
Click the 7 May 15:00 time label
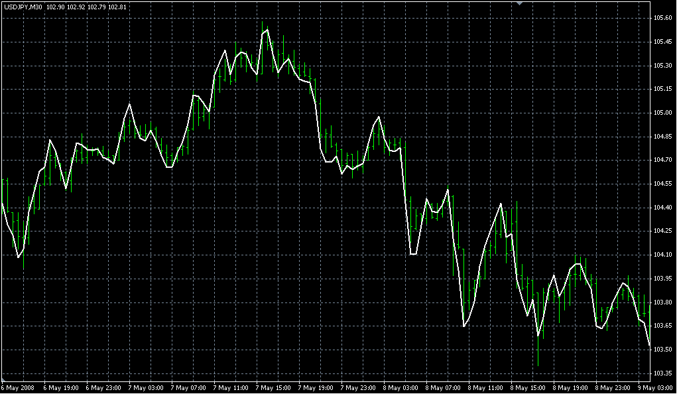pos(274,387)
